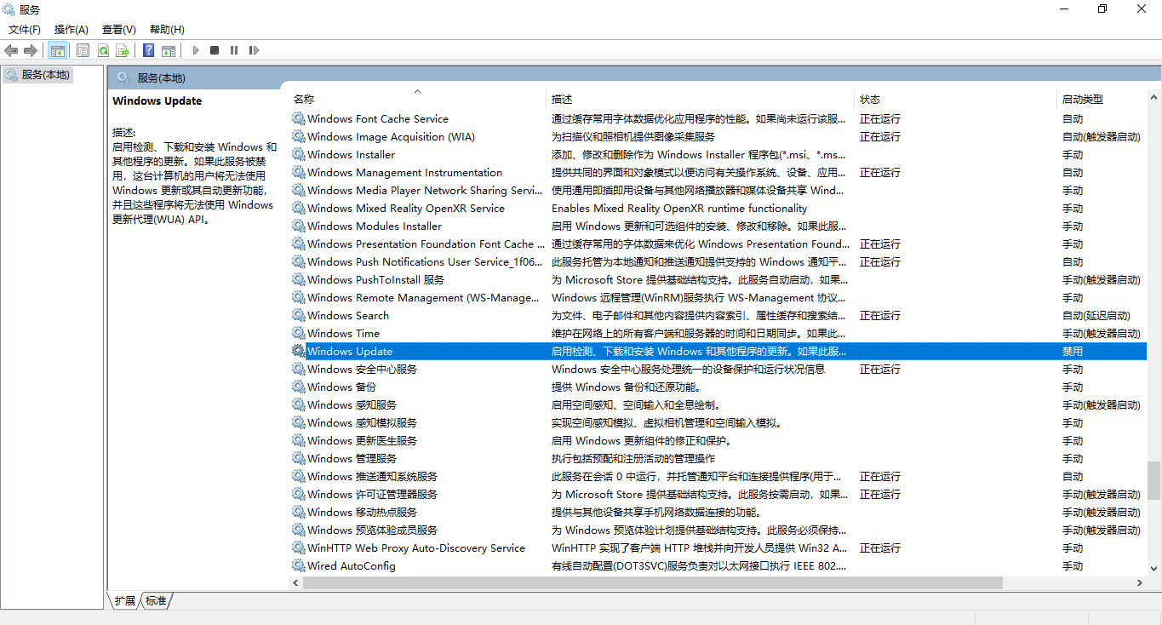
Task: Select Windows 感知模拟服务 row
Action: [x=718, y=422]
